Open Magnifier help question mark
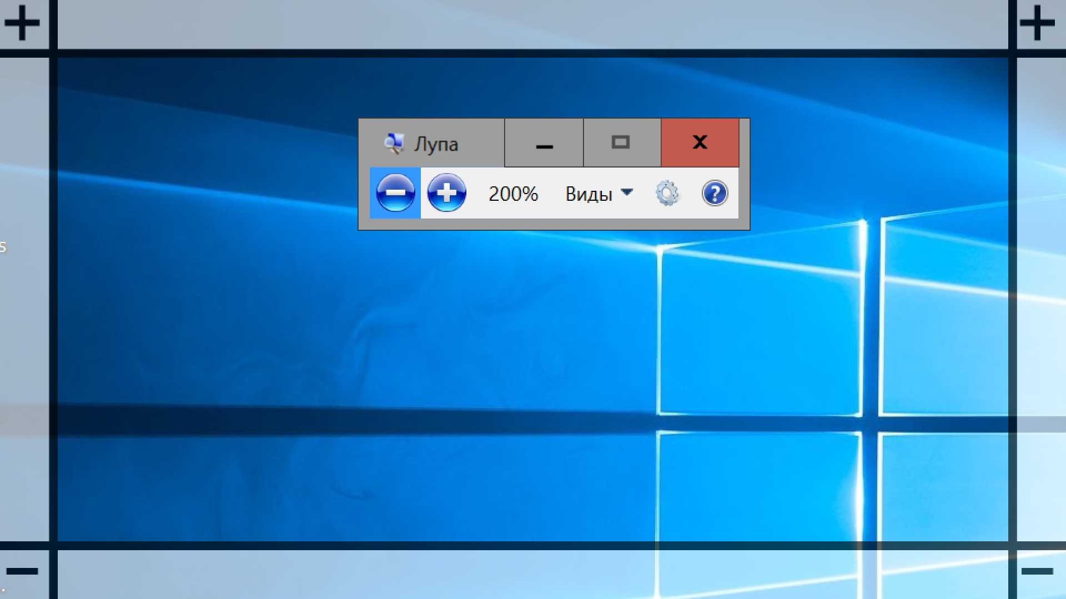The width and height of the screenshot is (1066, 599). tap(715, 194)
